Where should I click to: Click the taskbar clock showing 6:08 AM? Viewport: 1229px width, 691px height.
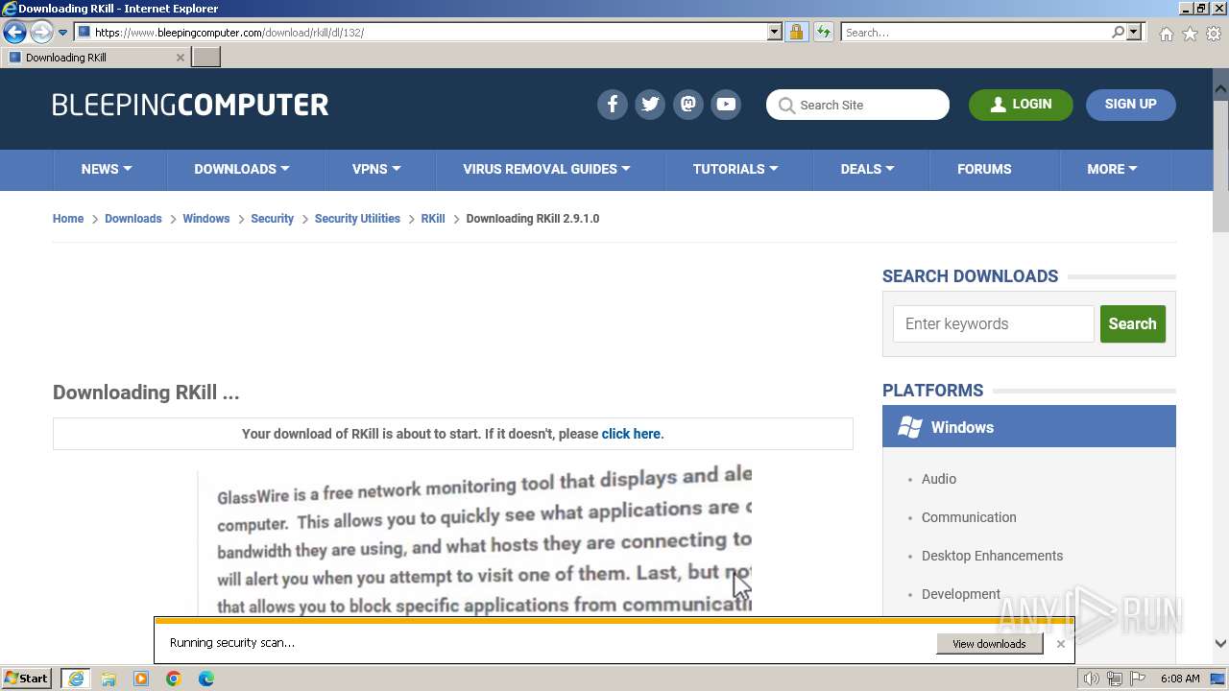[x=1179, y=679]
